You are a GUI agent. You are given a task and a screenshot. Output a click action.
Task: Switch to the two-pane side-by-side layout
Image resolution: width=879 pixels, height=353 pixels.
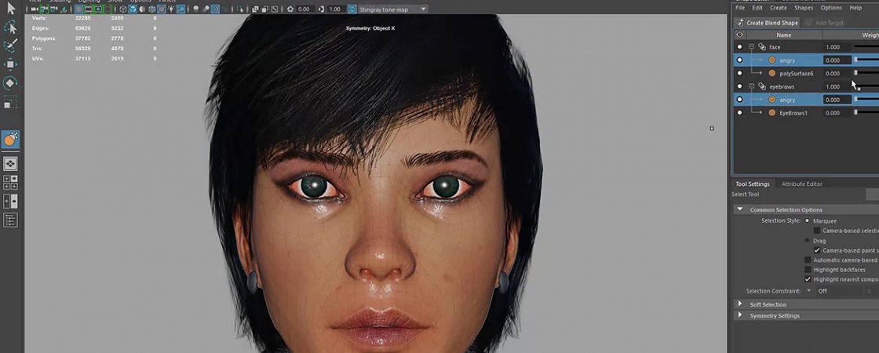point(11,201)
